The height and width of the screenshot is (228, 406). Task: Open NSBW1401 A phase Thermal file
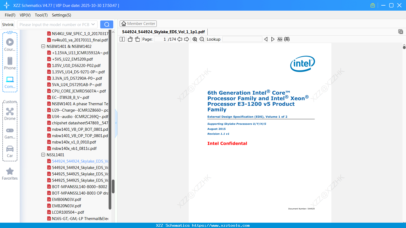(x=78, y=104)
